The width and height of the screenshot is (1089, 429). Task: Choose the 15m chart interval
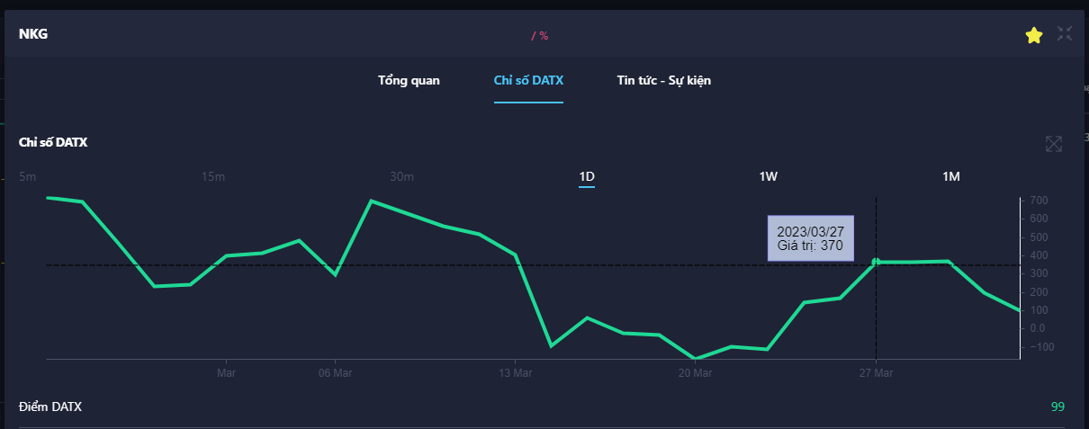213,176
